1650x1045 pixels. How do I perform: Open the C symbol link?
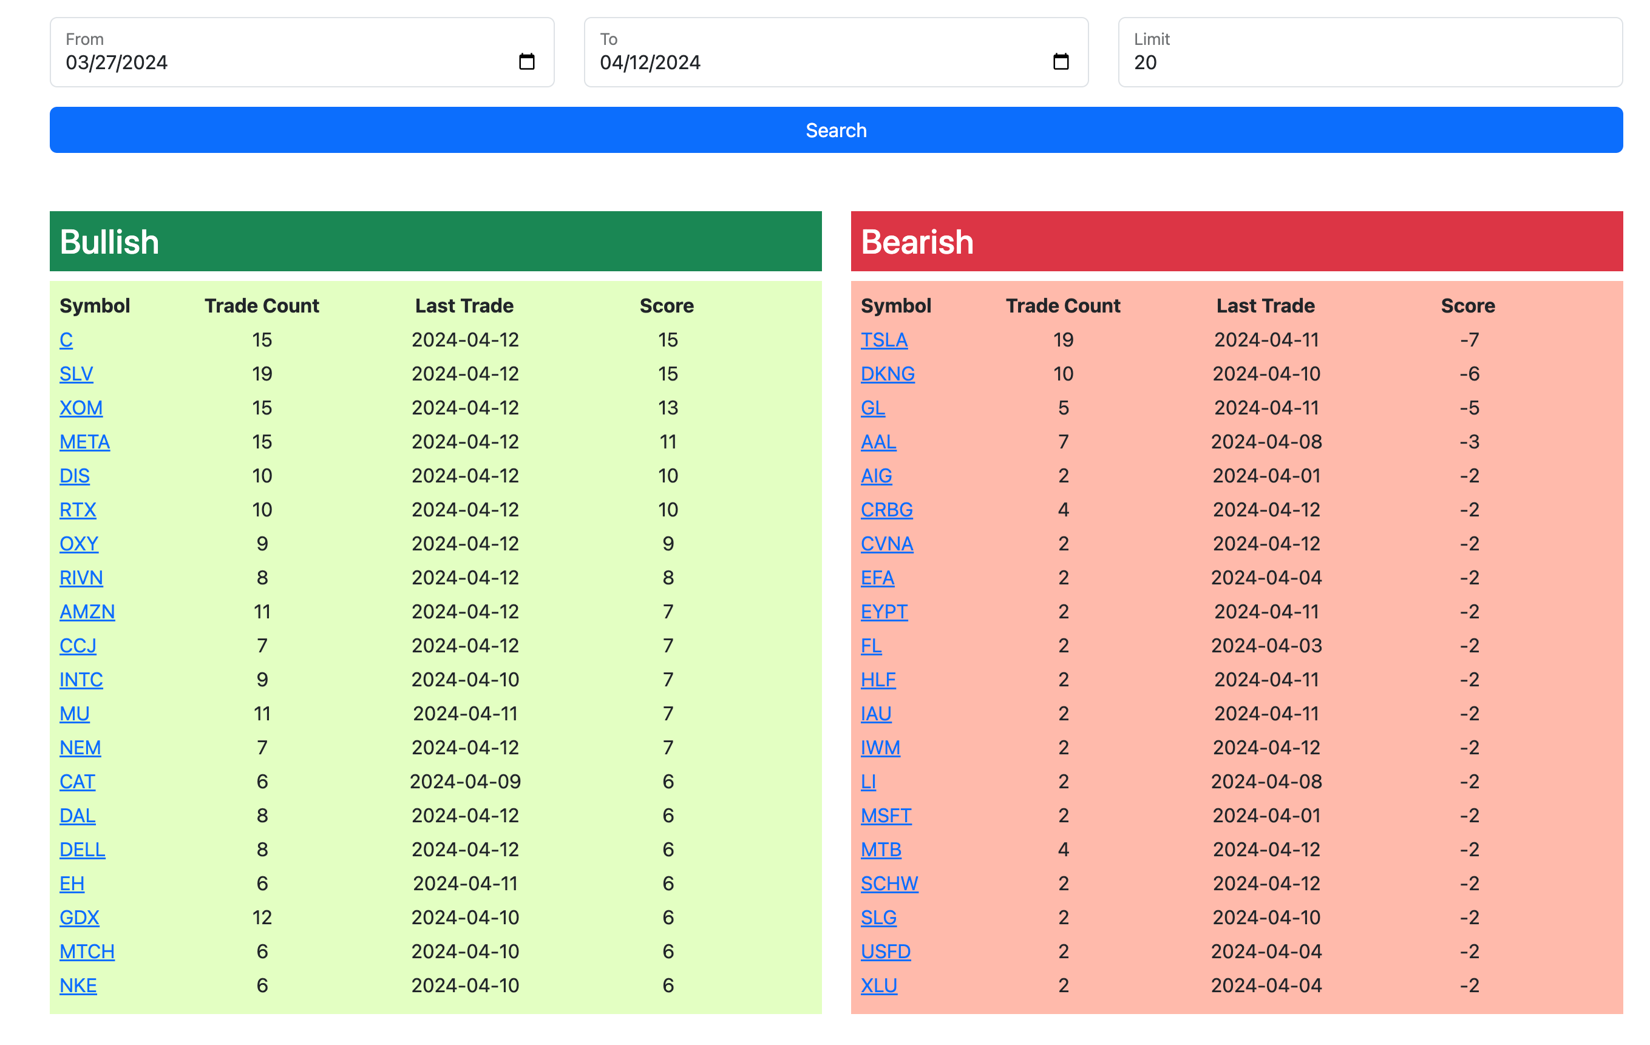click(66, 340)
